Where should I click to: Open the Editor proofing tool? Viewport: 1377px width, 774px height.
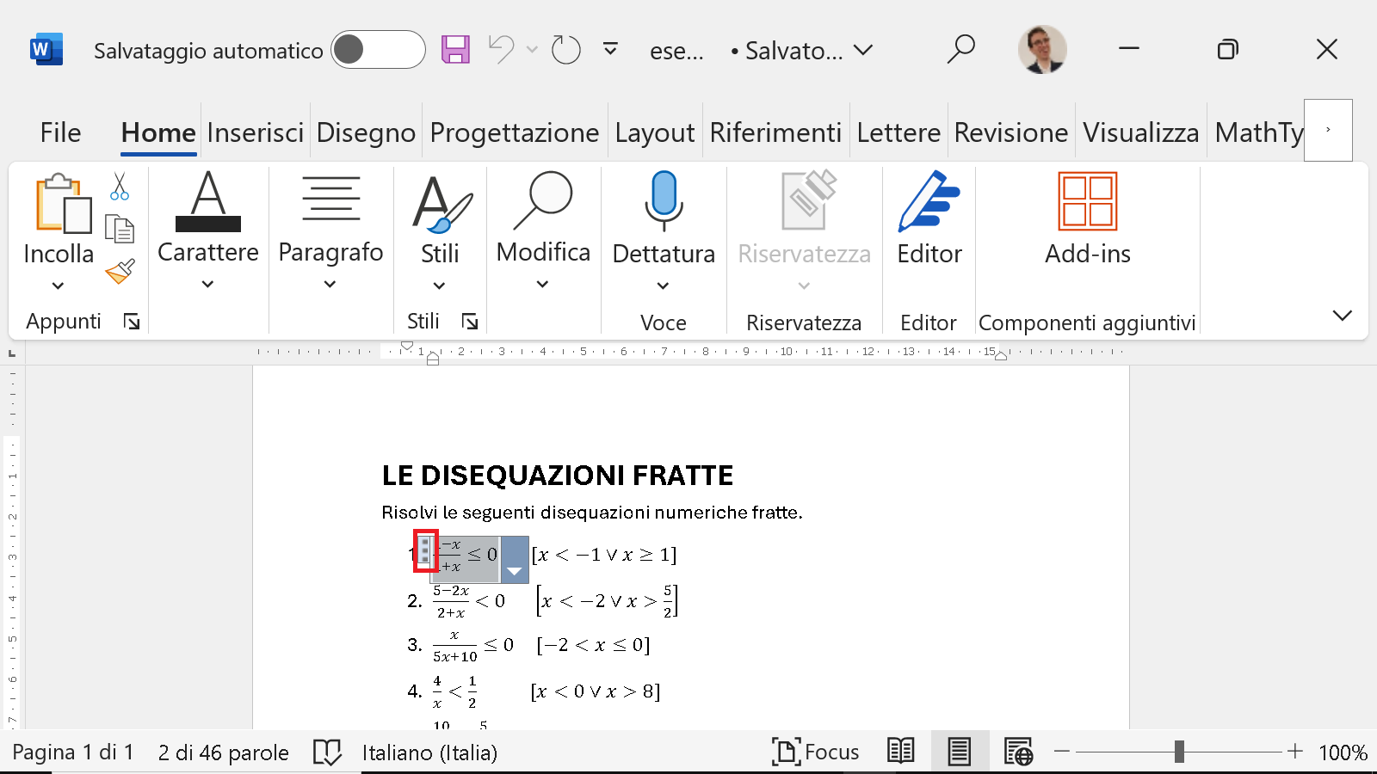pos(929,218)
